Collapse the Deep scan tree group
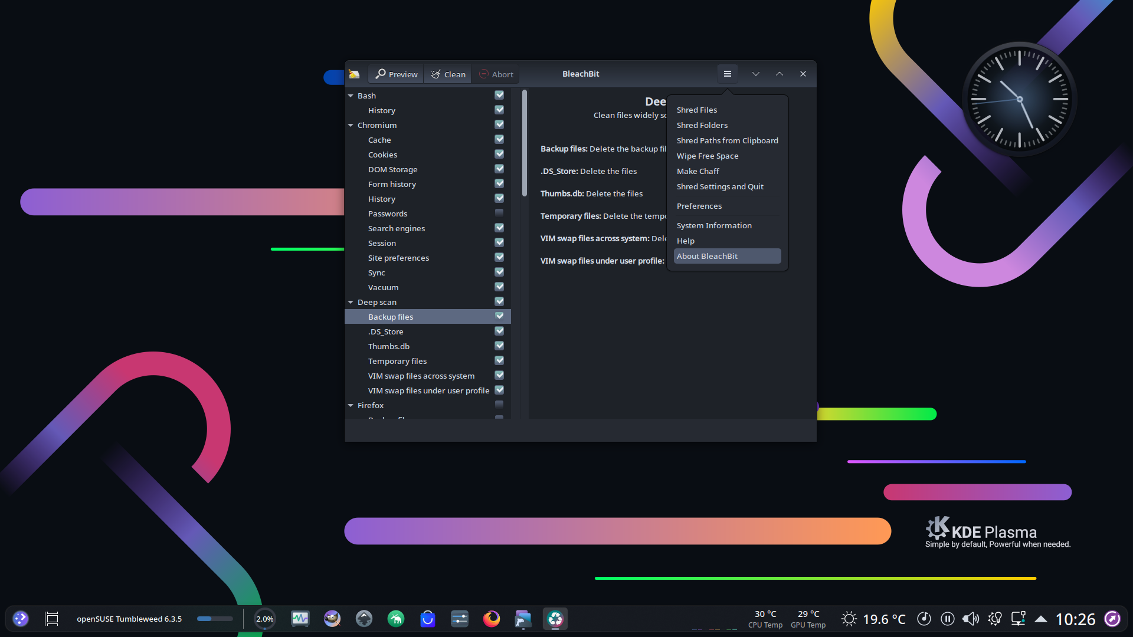The height and width of the screenshot is (637, 1133). tap(351, 302)
